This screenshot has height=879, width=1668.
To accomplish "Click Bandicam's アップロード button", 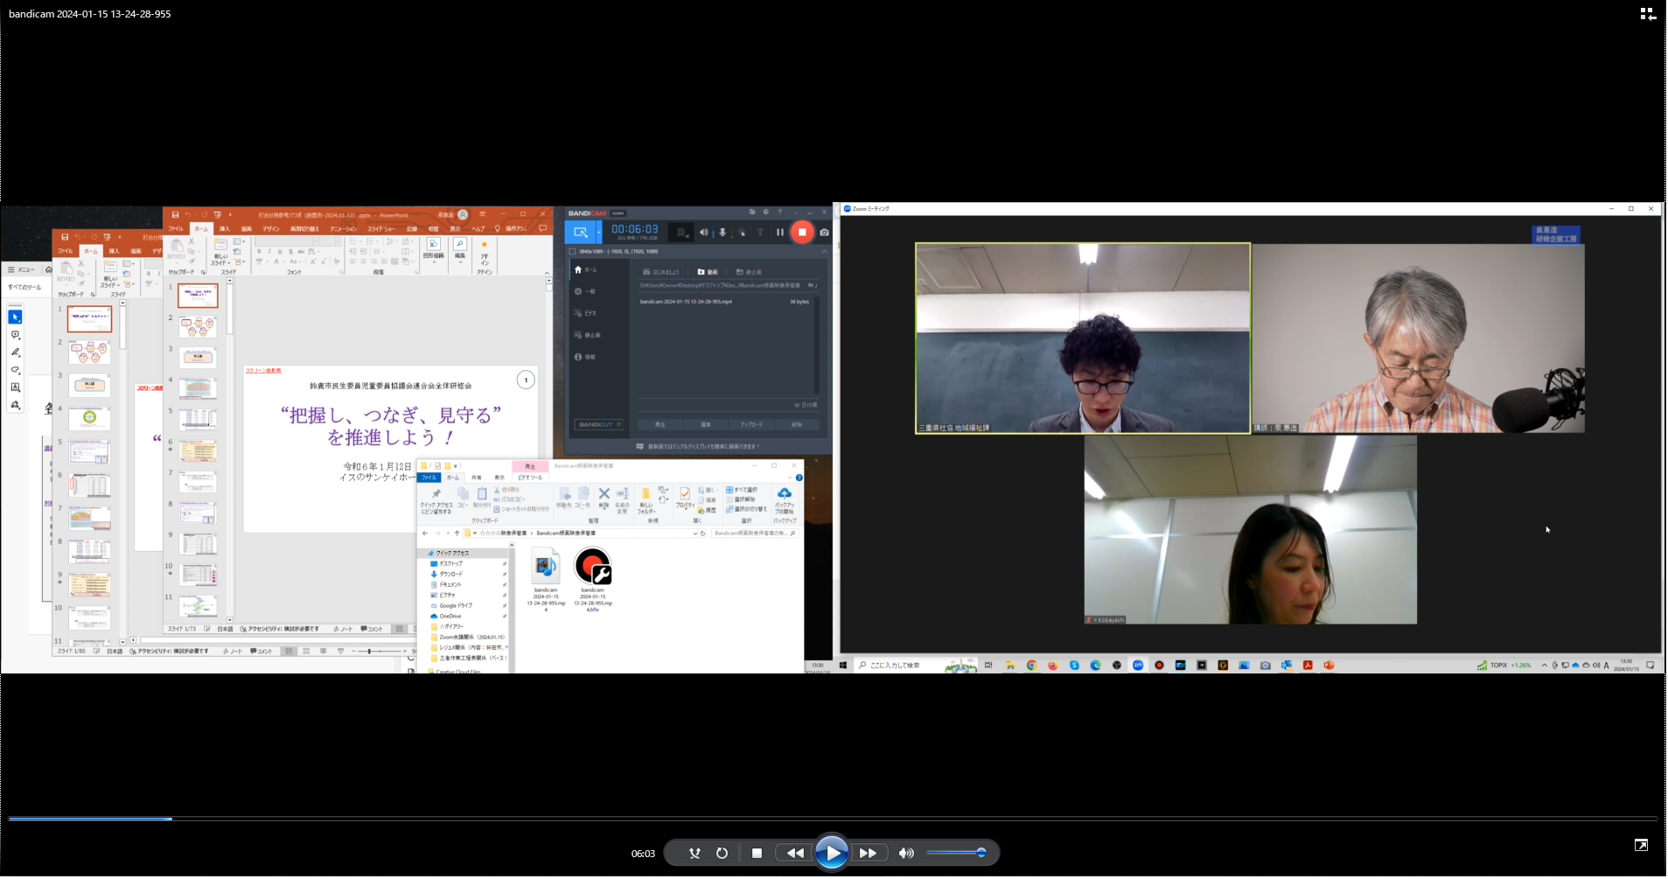I will pos(751,424).
